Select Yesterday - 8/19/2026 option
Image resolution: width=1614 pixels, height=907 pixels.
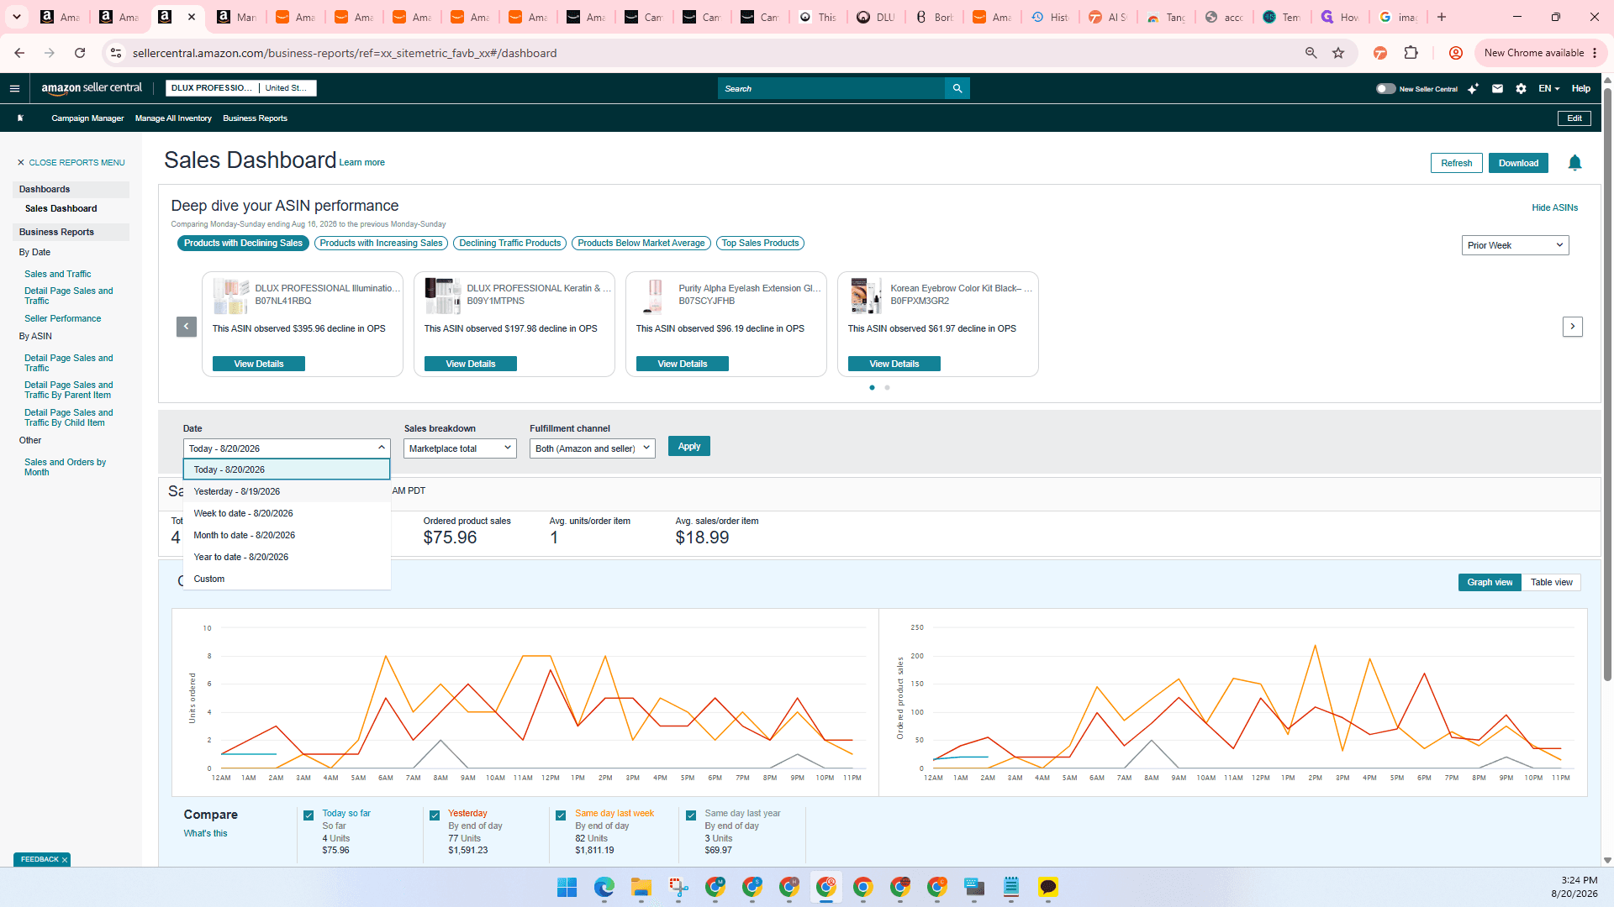point(287,491)
